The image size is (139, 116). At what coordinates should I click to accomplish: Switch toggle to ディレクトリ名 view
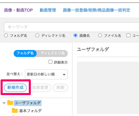pos(53,53)
